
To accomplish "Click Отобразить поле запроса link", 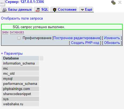I will 22,18.
